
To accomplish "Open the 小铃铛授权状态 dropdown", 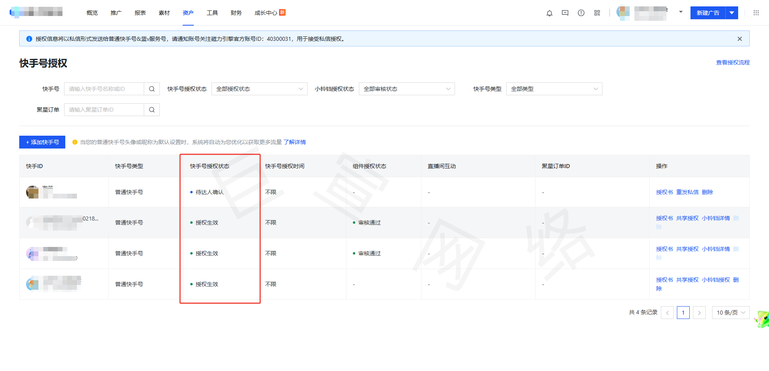I will click(x=407, y=89).
